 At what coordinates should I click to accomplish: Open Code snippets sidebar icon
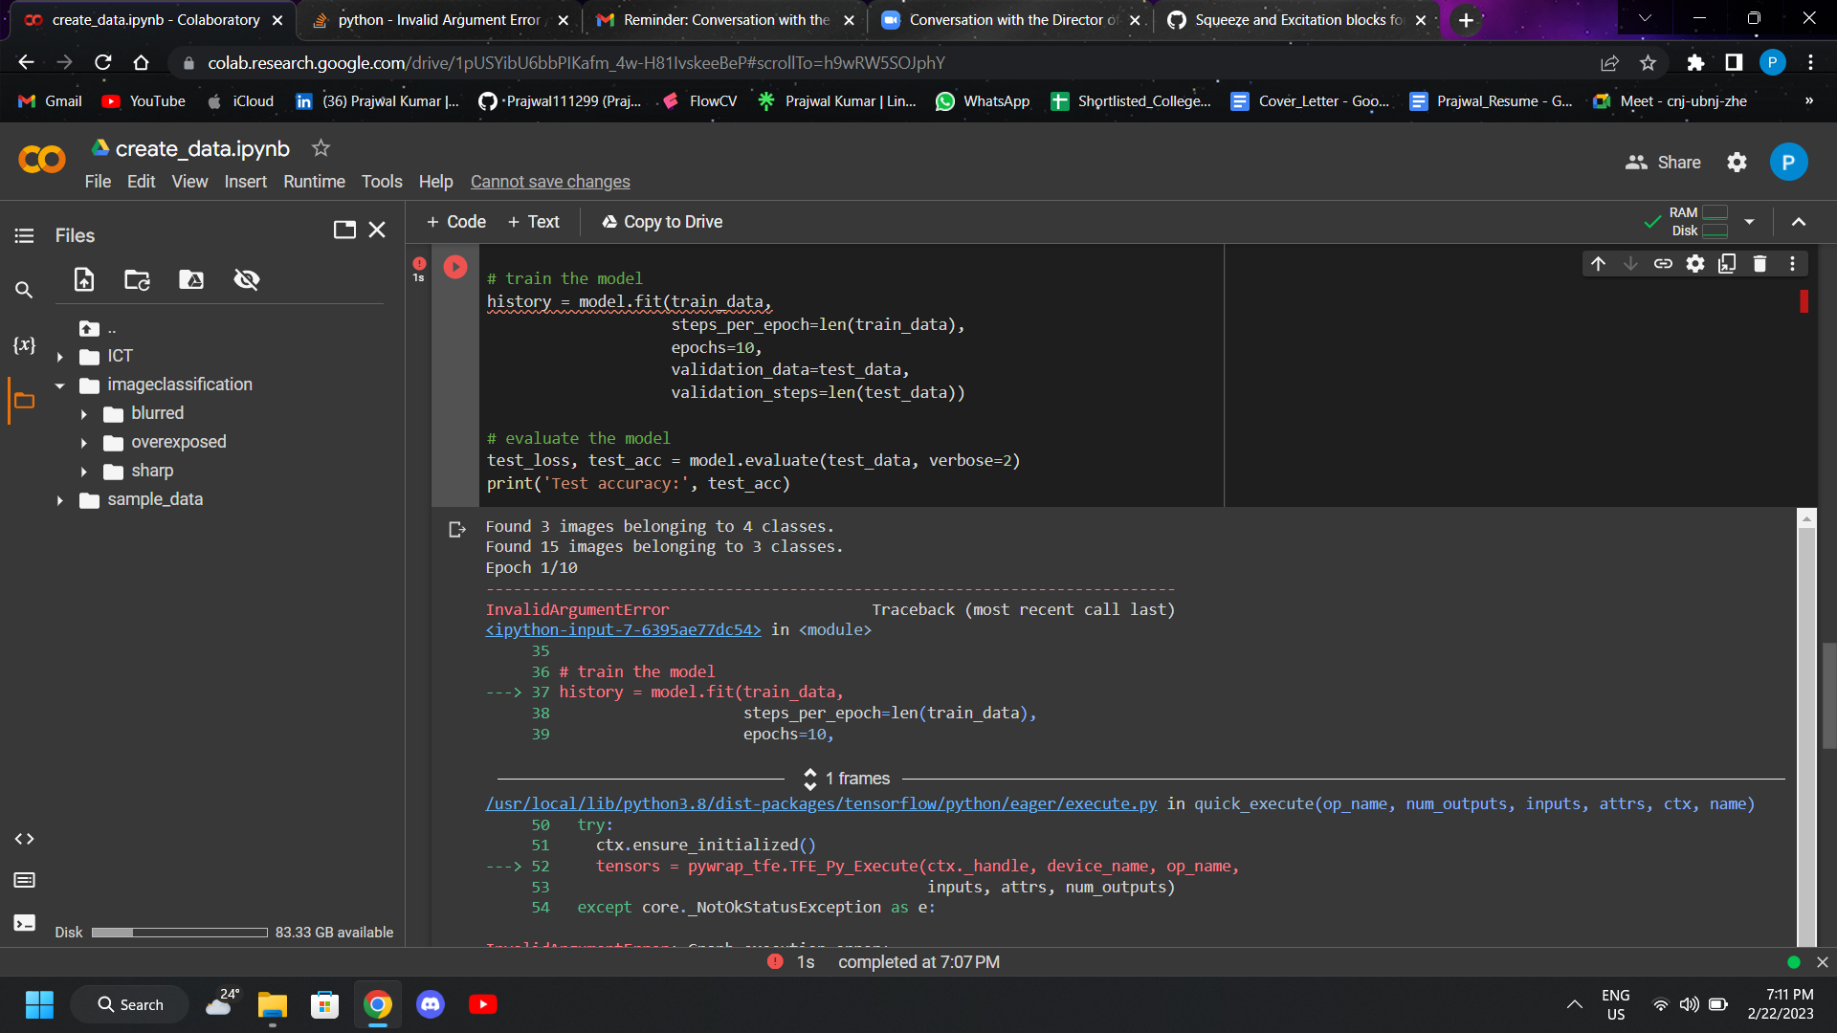[24, 839]
